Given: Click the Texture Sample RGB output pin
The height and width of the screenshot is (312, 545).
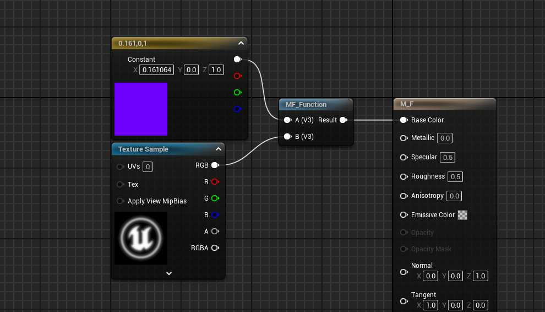Looking at the screenshot, I should [215, 165].
